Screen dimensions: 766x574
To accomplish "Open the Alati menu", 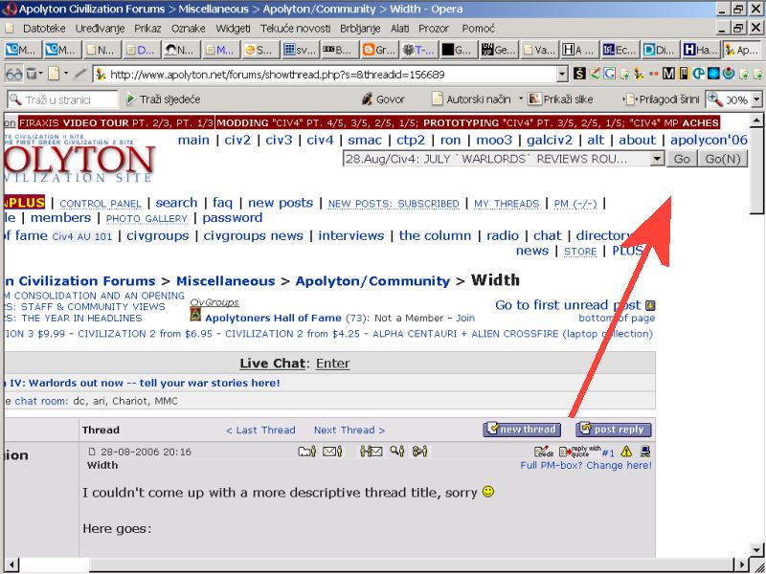I will (400, 29).
